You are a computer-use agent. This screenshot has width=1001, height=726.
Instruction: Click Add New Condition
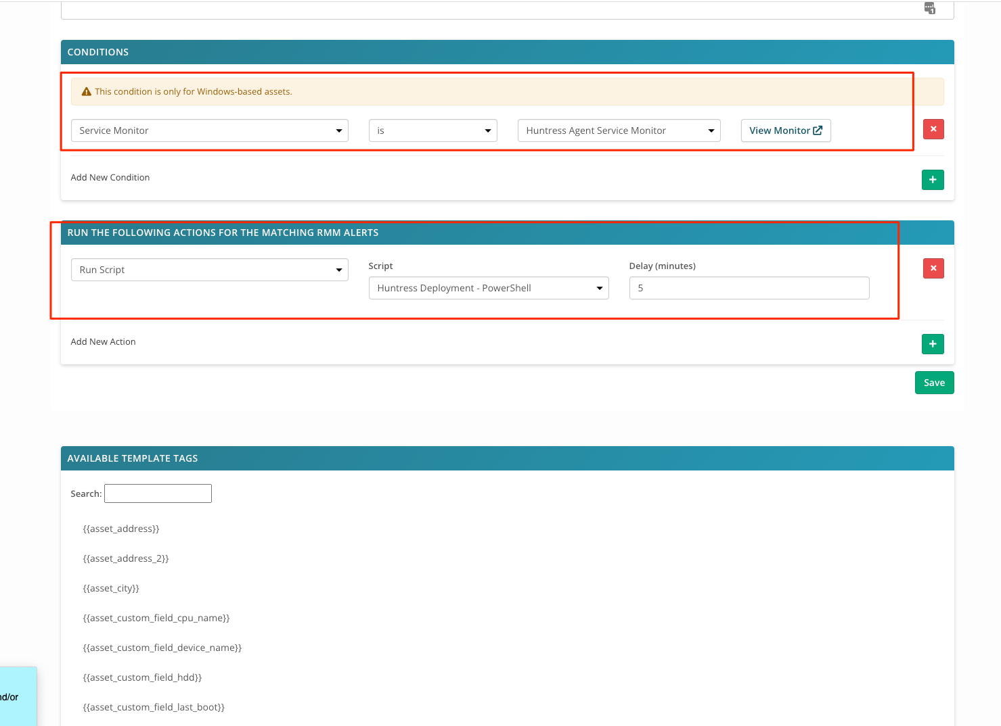(110, 177)
